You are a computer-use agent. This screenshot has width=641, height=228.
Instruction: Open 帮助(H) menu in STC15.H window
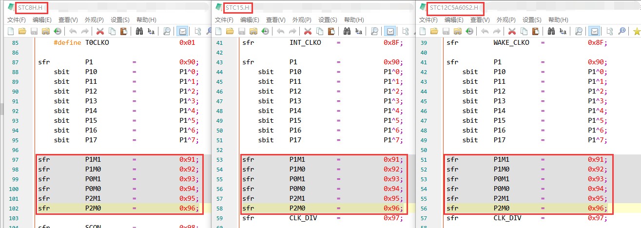pyautogui.click(x=354, y=20)
